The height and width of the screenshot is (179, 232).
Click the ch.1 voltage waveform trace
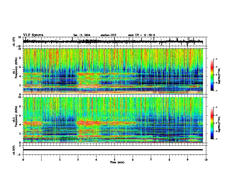pos(113,42)
